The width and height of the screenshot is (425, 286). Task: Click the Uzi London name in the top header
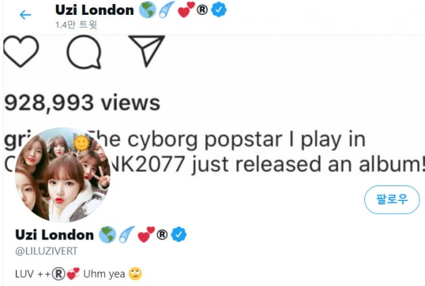click(94, 10)
